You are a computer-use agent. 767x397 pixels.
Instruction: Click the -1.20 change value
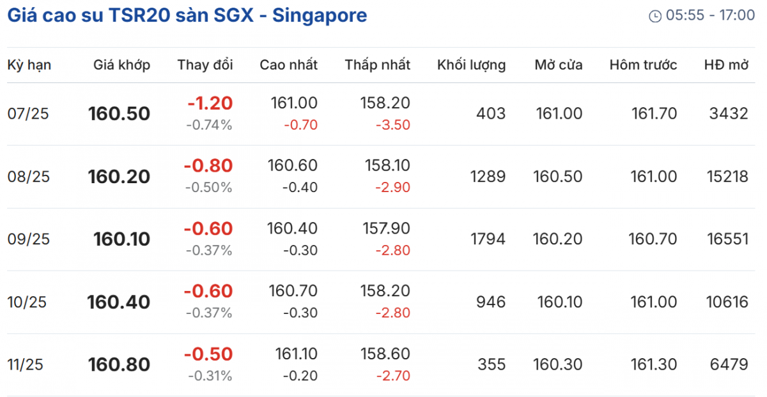pos(210,103)
